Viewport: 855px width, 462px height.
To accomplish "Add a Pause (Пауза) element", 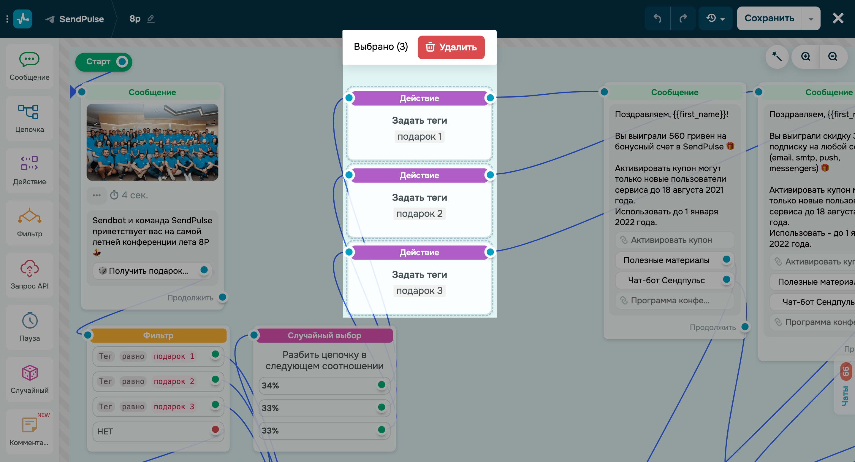I will point(29,327).
